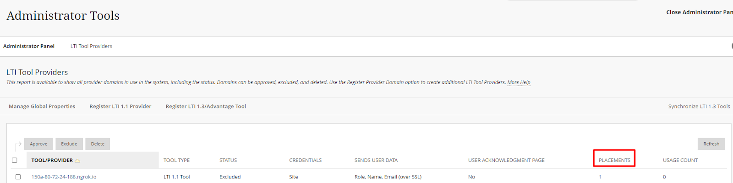Open Manage Global Properties
Screen dimensions: 733x183
point(42,107)
